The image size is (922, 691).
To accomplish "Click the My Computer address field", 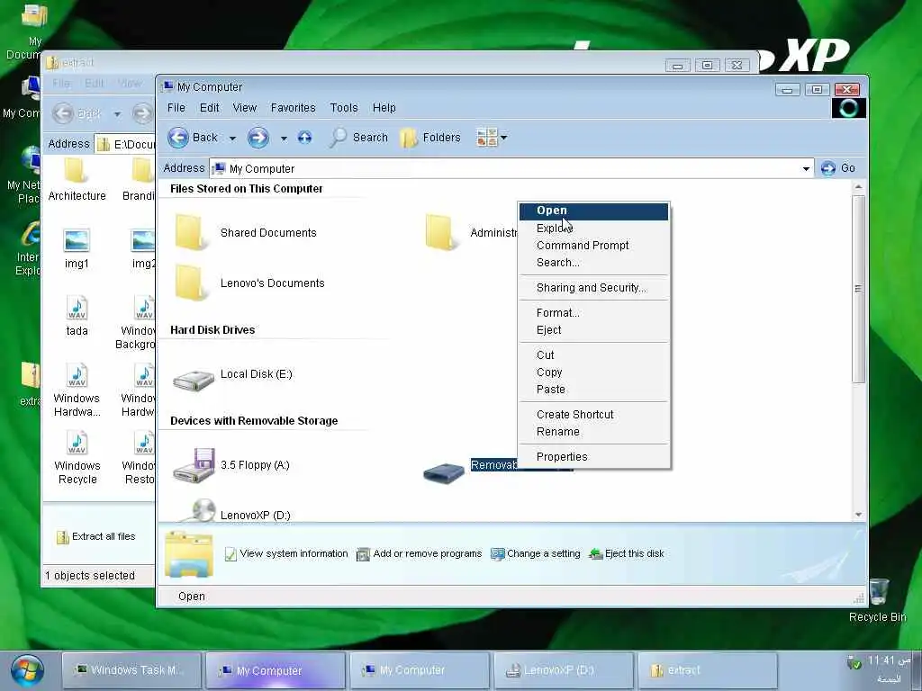I will click(511, 168).
